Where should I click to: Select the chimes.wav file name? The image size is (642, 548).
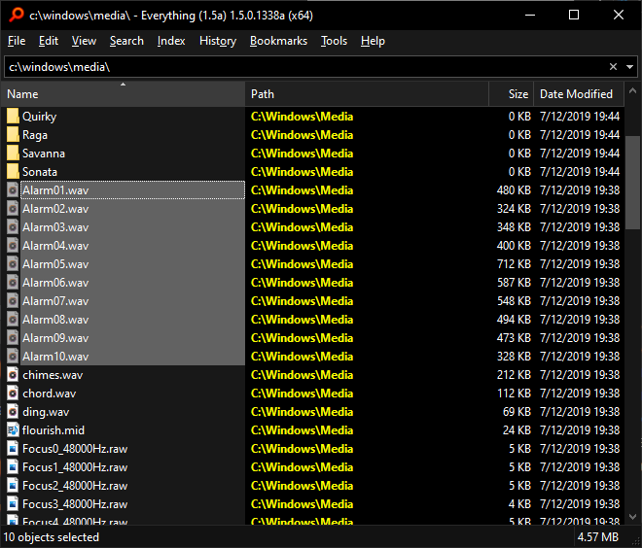53,375
